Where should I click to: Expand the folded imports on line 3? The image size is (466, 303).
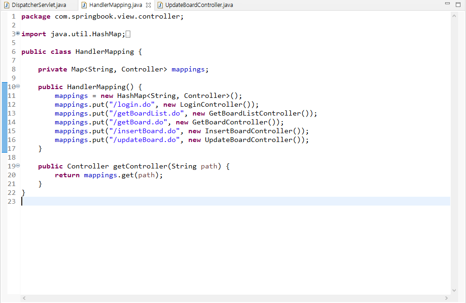tap(18, 33)
